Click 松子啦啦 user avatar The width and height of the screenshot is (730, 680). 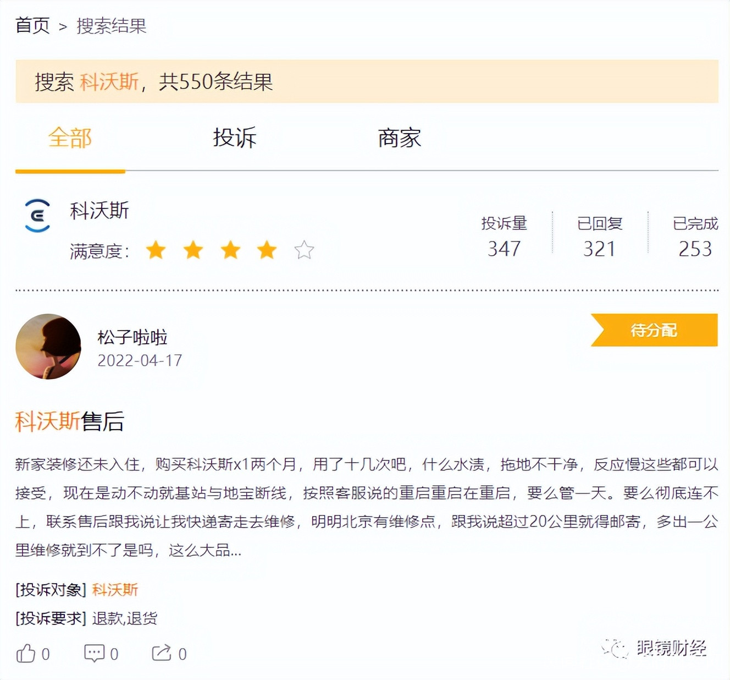tap(48, 347)
